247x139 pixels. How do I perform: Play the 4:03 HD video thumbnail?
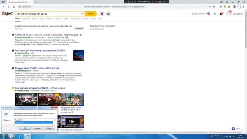click(x=26, y=99)
